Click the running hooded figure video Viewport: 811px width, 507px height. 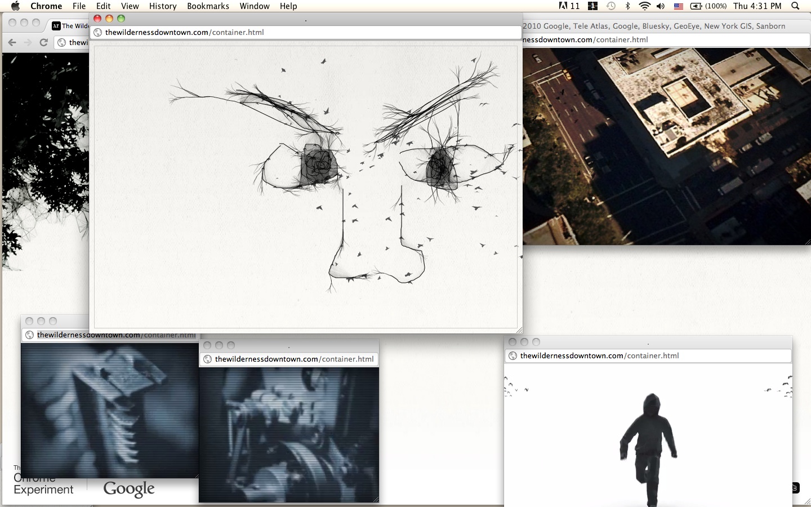[x=648, y=435]
